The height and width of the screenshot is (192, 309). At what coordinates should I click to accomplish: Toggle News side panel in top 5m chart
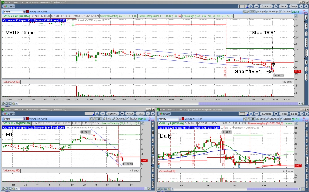pyautogui.click(x=307, y=76)
